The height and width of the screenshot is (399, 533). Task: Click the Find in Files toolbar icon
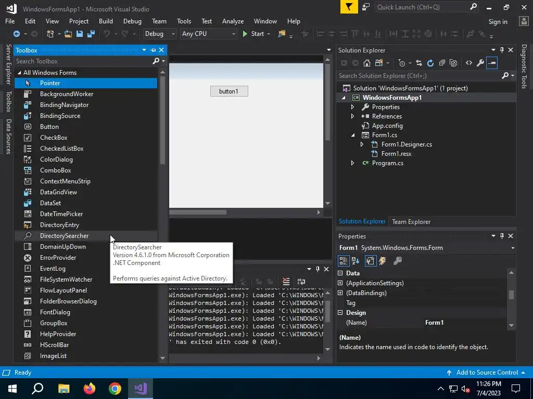(282, 34)
